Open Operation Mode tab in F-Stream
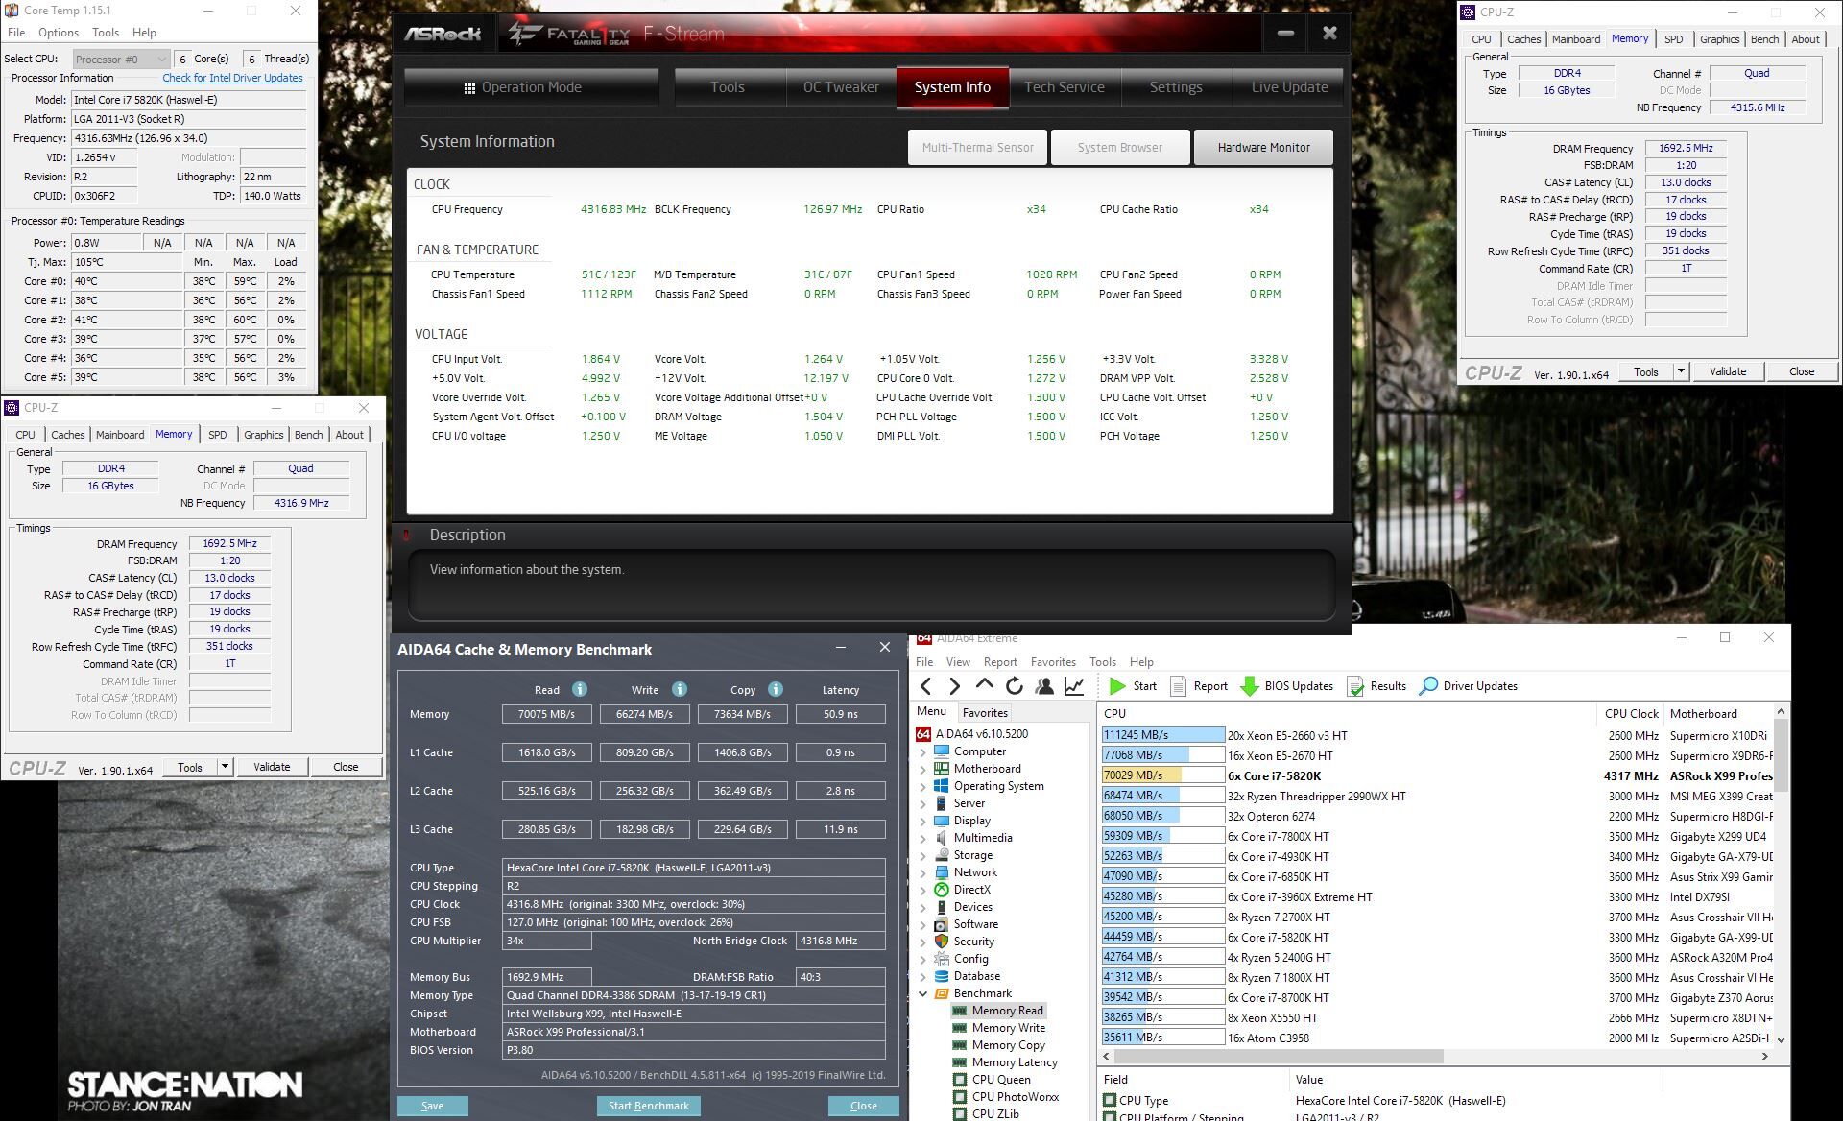The image size is (1843, 1121). click(532, 87)
